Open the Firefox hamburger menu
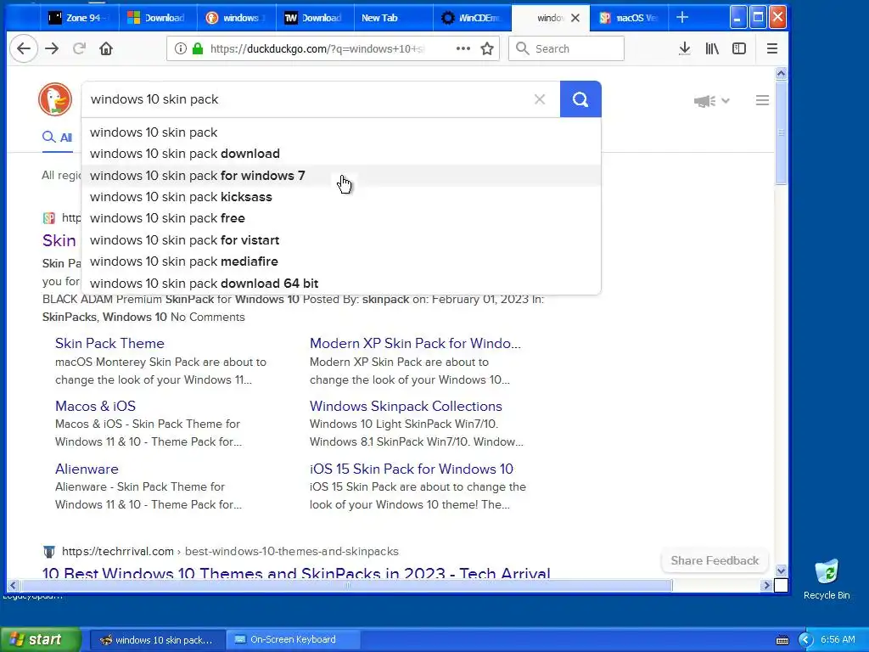This screenshot has width=869, height=652. (772, 48)
